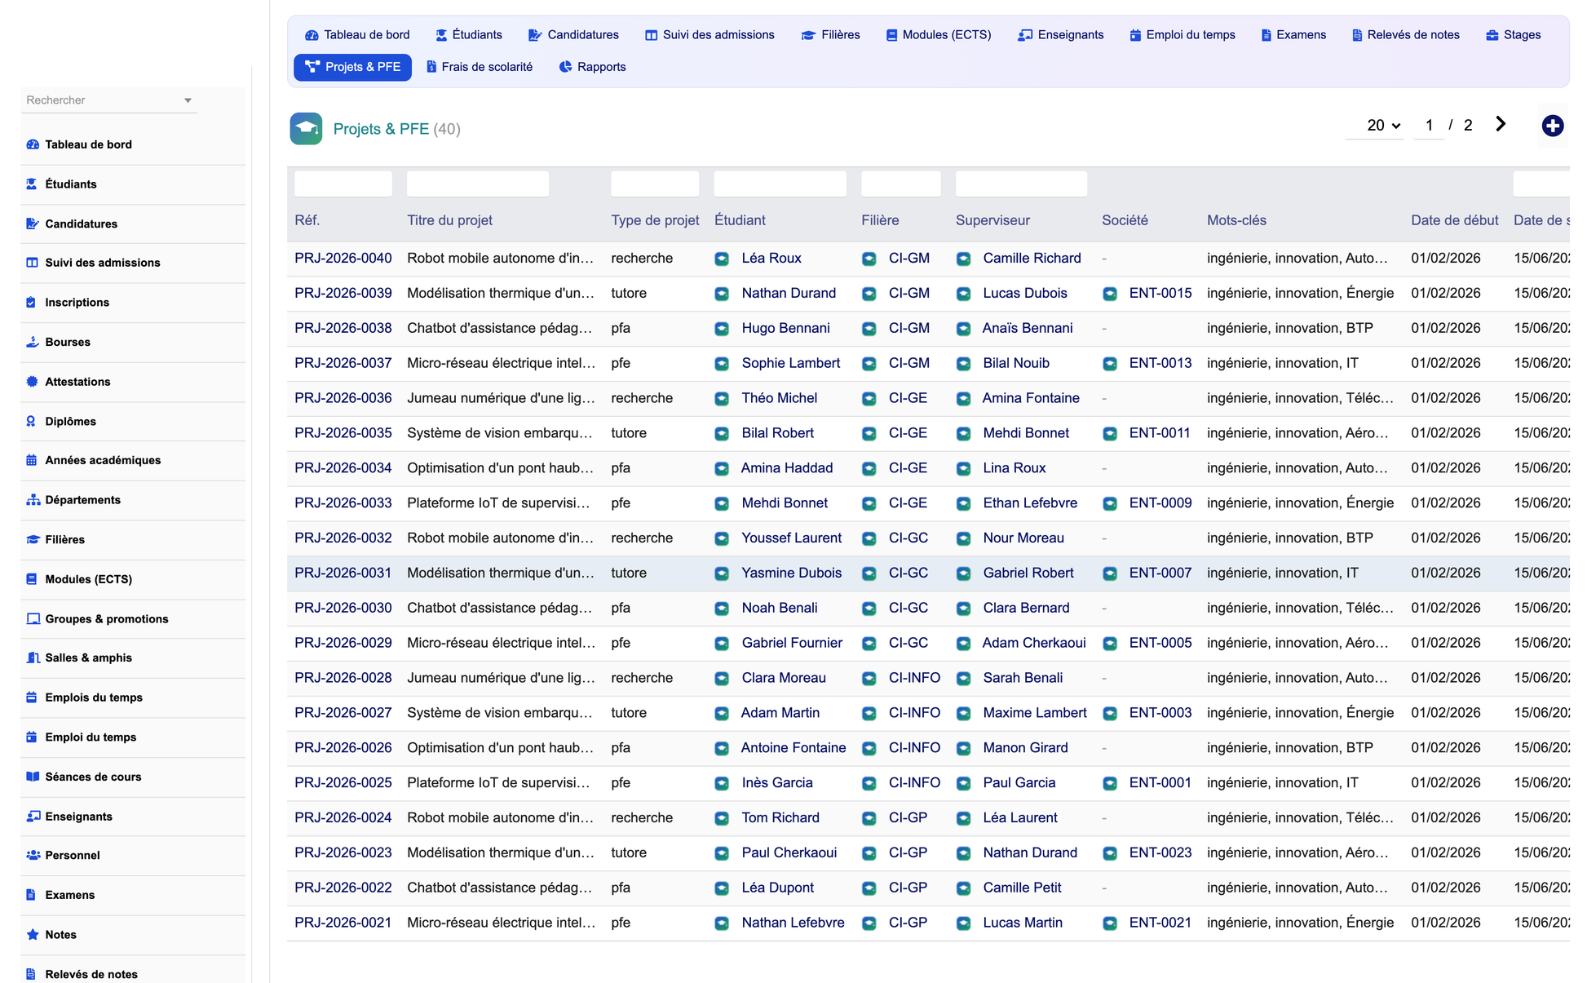Open supervisor Lucas Martin link
This screenshot has height=983, width=1587.
point(1023,923)
